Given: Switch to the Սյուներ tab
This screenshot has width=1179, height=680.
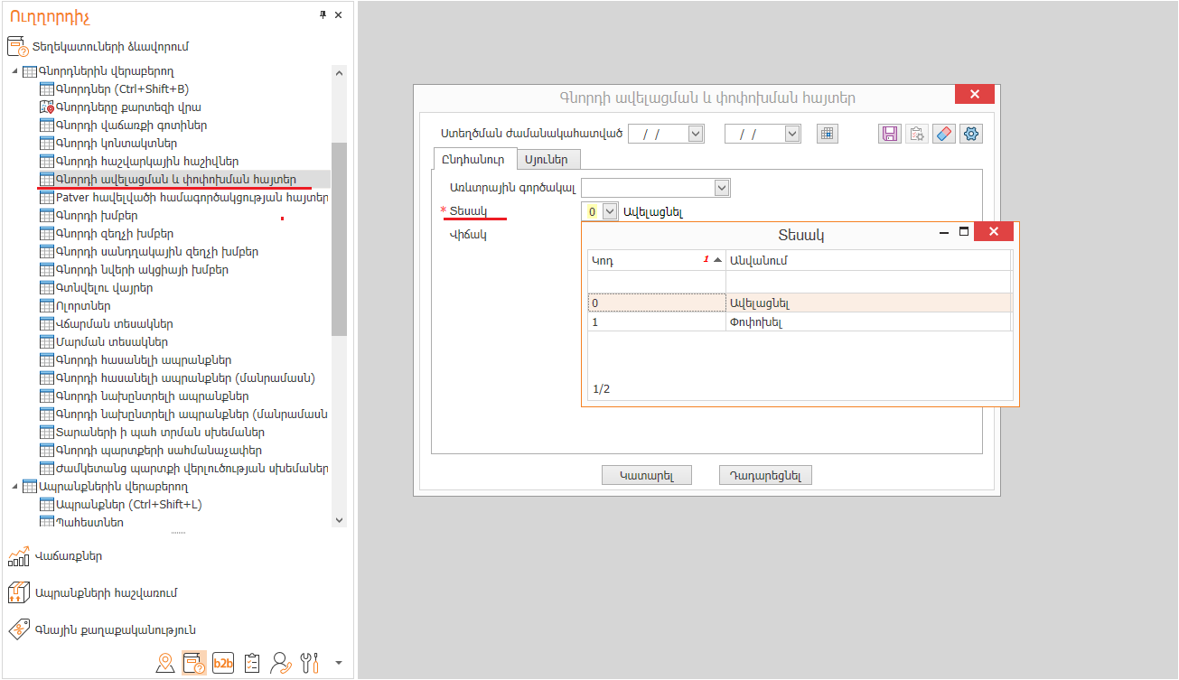Looking at the screenshot, I should 547,160.
